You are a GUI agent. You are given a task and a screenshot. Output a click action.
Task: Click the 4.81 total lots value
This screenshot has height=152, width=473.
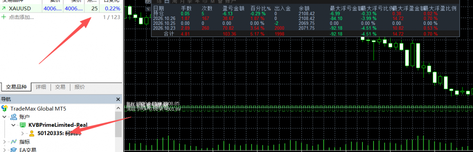pos(185,34)
